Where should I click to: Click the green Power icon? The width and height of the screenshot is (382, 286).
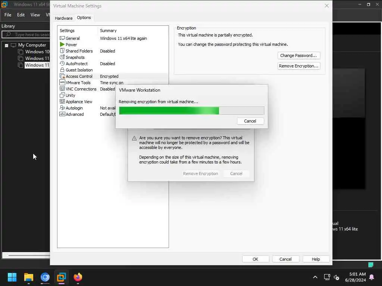tap(62, 45)
